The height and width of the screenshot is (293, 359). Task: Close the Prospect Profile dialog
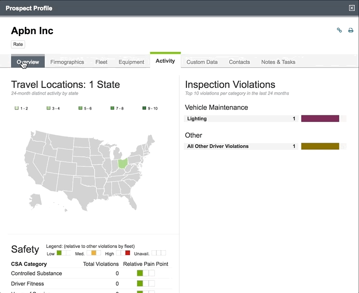coord(352,8)
